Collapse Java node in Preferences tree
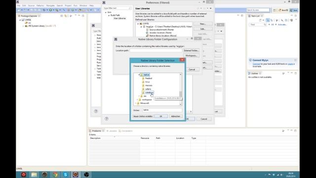316x178 pixels. coord(106,12)
